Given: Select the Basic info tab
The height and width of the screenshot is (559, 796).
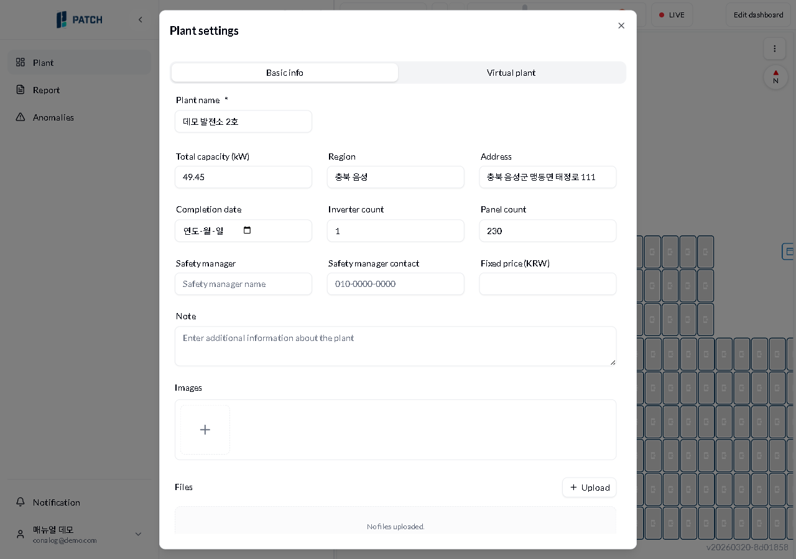Looking at the screenshot, I should (285, 73).
